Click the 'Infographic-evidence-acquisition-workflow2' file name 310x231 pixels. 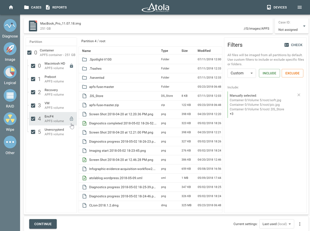(x=122, y=169)
